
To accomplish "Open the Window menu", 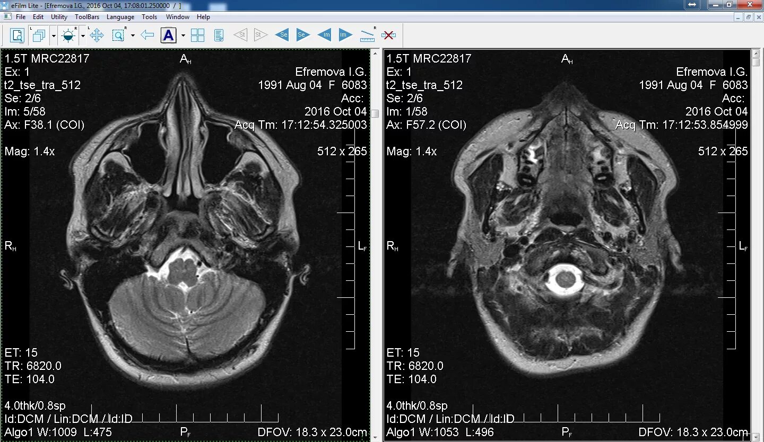I will [177, 17].
